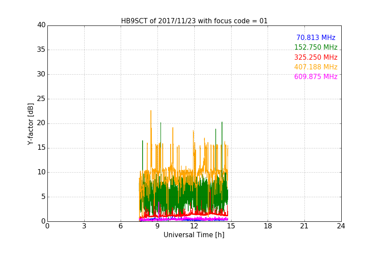The height and width of the screenshot is (253, 379).
Task: Click the x-axis tick value 9
Action: (x=157, y=226)
